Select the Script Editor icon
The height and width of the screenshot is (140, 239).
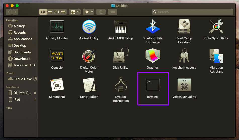[x=89, y=85]
